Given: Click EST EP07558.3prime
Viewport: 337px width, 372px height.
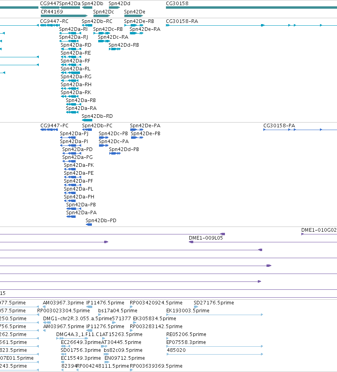Looking at the screenshot, I should [x=186, y=342].
